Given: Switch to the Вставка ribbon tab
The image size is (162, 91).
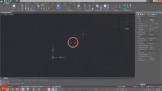Looking at the screenshot, I should pyautogui.click(x=21, y=3).
